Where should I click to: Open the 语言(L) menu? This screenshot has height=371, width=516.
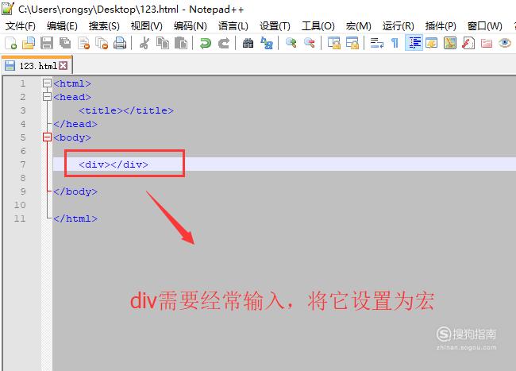(233, 25)
